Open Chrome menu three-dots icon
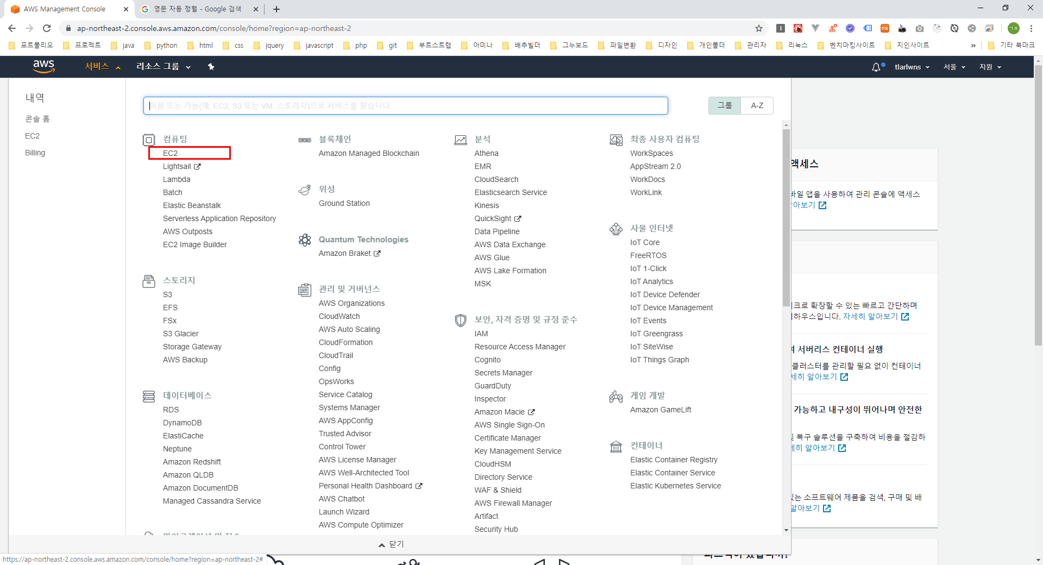 [x=1031, y=28]
